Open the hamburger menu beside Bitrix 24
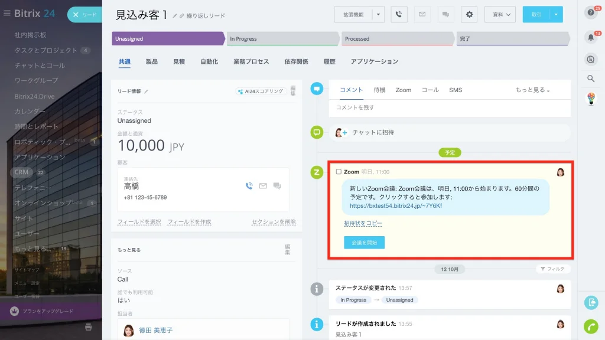The height and width of the screenshot is (340, 605). [x=6, y=14]
